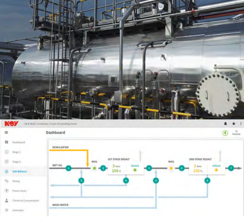Click the green lightning bolt power icon
Image resolution: width=244 pixels, height=217 pixels.
(x=225, y=133)
